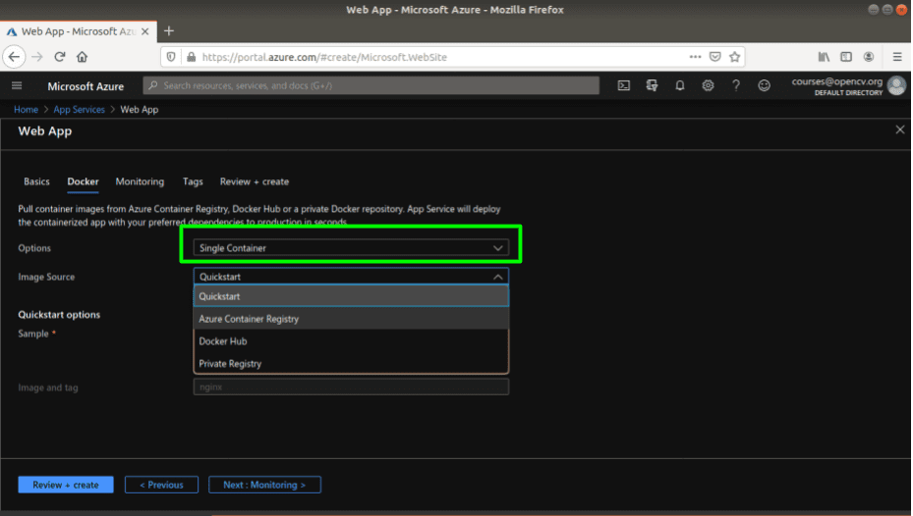Click the search magnifier in Azure search
The height and width of the screenshot is (516, 913).
click(x=153, y=85)
